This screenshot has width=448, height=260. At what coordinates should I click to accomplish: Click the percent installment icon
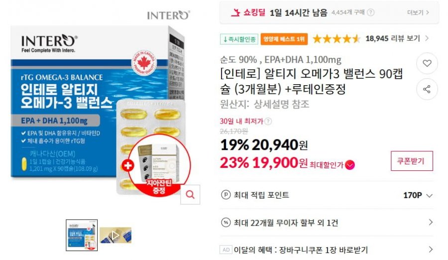[225, 222]
